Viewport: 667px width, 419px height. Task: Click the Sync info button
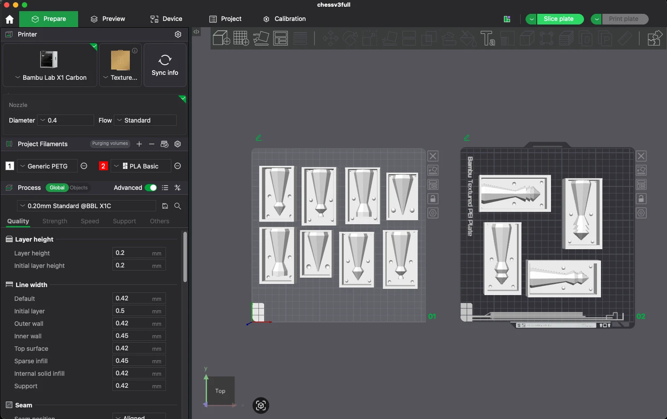pyautogui.click(x=165, y=65)
